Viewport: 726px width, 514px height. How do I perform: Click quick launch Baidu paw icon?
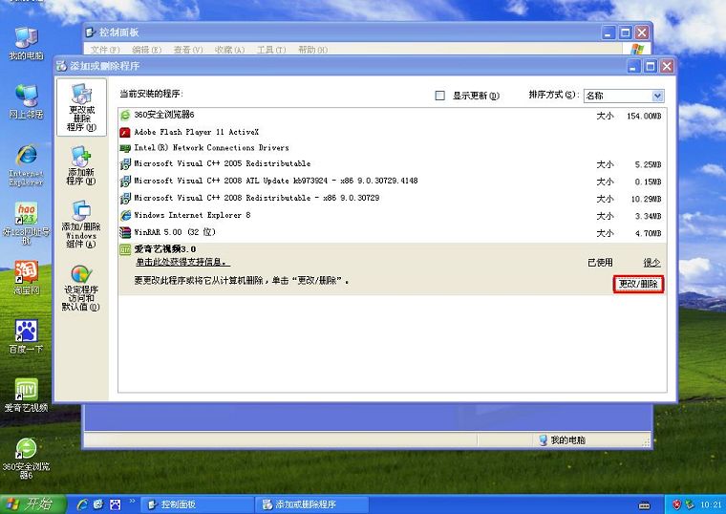(x=115, y=504)
